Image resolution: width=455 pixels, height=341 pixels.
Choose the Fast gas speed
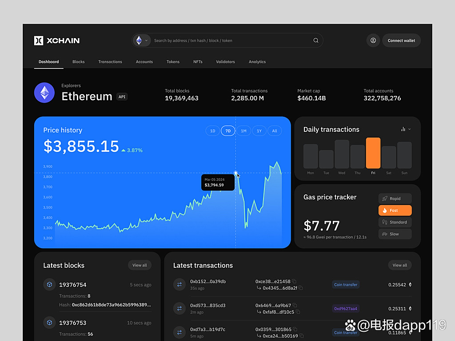click(395, 210)
